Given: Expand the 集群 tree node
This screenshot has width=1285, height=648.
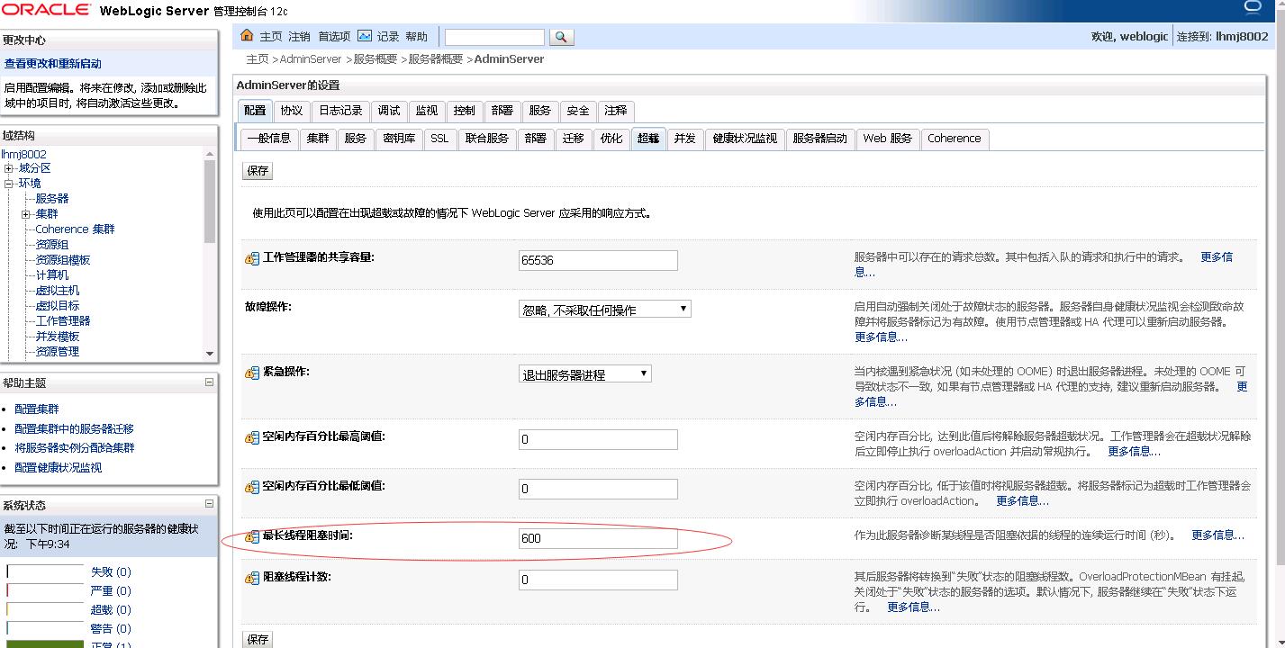Looking at the screenshot, I should click(x=26, y=214).
